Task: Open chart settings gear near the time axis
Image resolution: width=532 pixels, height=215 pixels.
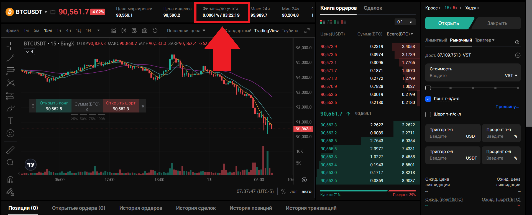Action: point(304,180)
